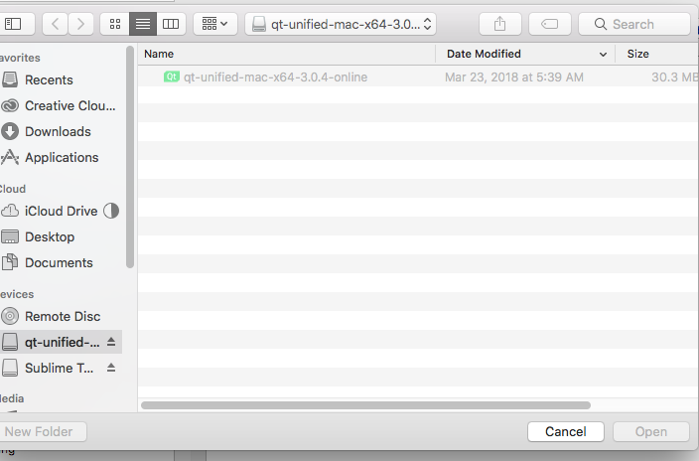
Task: Open Applications in the sidebar
Action: (61, 158)
